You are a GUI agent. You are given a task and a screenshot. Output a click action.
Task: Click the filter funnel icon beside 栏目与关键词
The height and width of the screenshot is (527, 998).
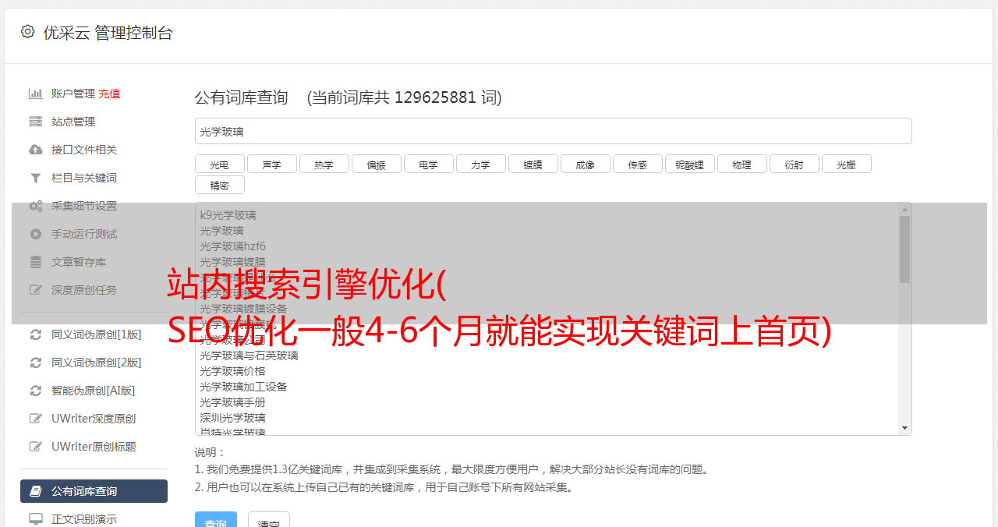click(x=36, y=178)
